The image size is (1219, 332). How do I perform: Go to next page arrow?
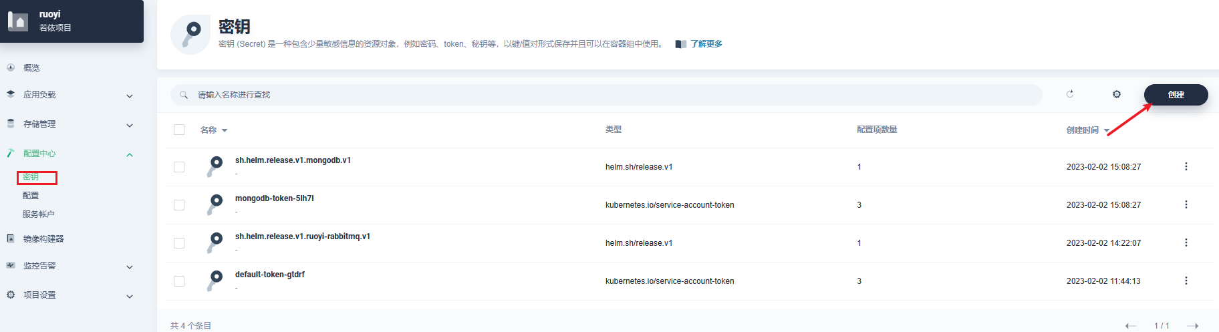pos(1192,325)
